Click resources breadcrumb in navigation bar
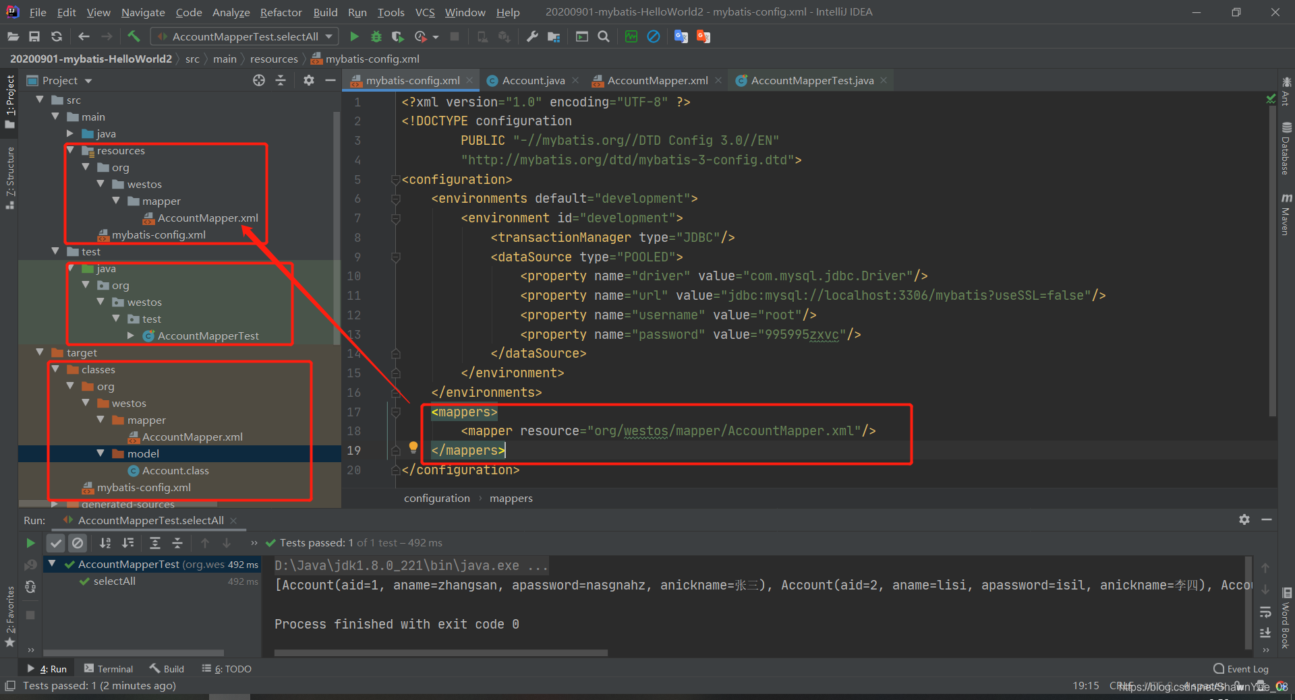 [274, 59]
